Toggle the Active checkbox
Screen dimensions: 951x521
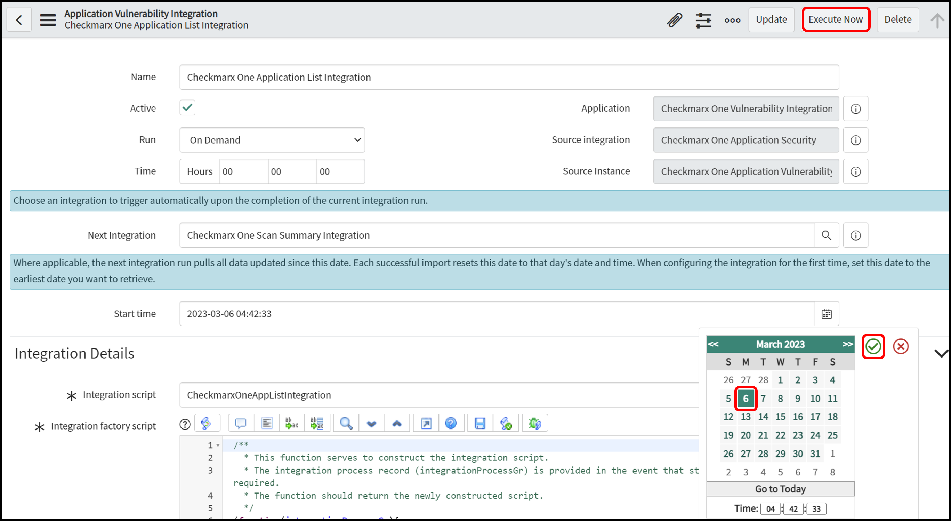click(x=187, y=108)
